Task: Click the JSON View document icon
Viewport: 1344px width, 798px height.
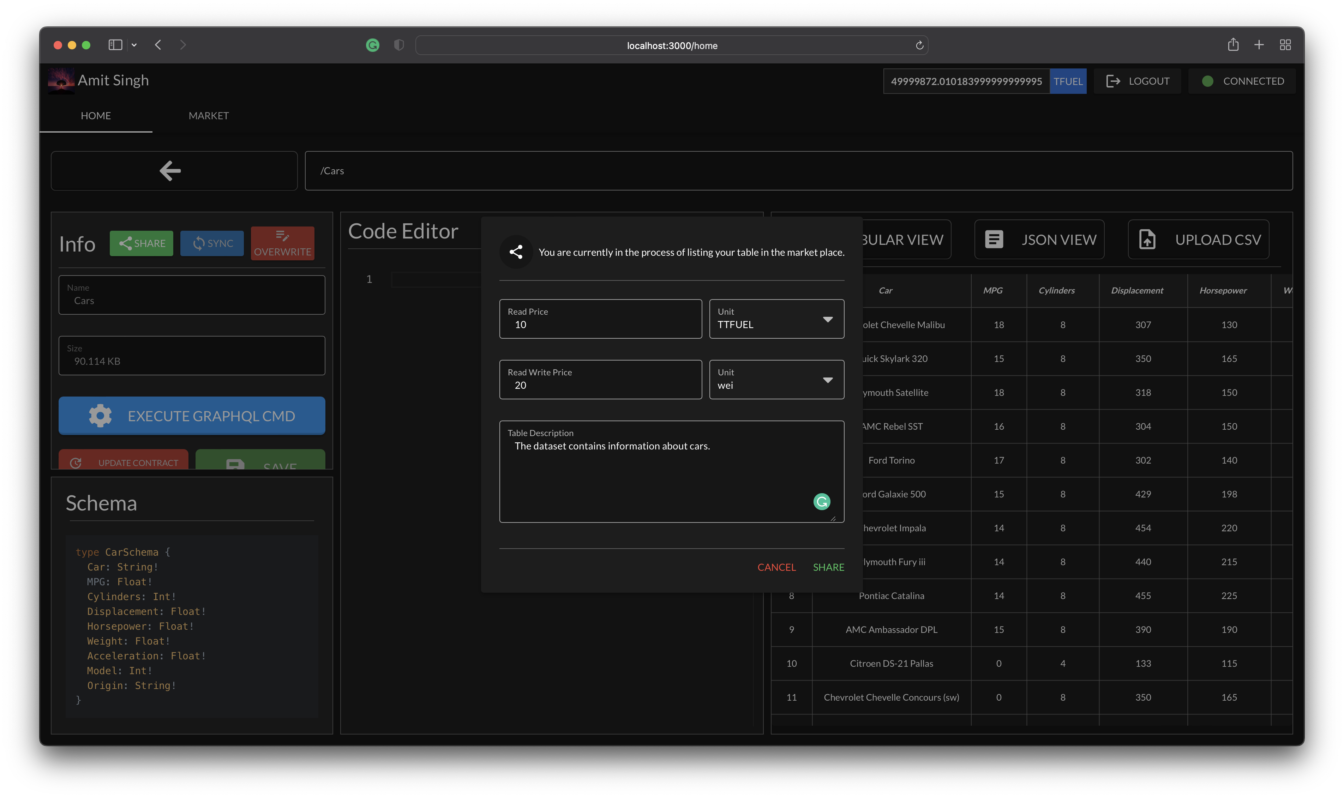Action: tap(993, 239)
